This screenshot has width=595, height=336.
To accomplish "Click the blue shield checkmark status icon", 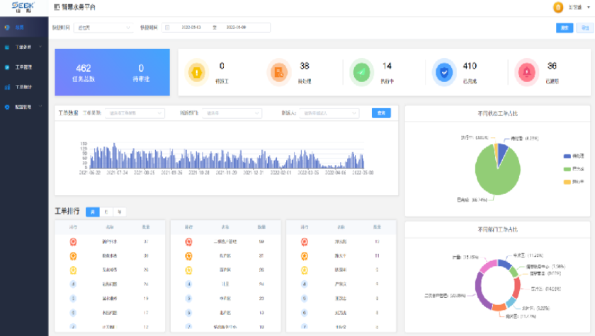I will tap(444, 72).
